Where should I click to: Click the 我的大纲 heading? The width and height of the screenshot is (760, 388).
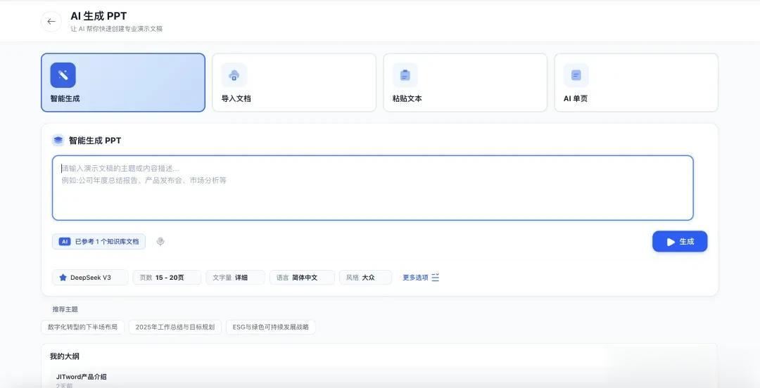click(65, 356)
